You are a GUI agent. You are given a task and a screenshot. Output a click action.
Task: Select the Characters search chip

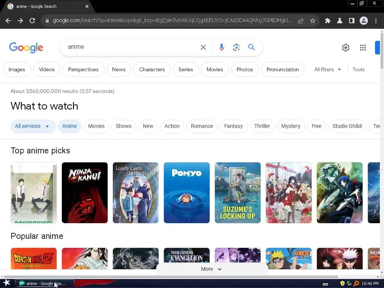click(152, 69)
